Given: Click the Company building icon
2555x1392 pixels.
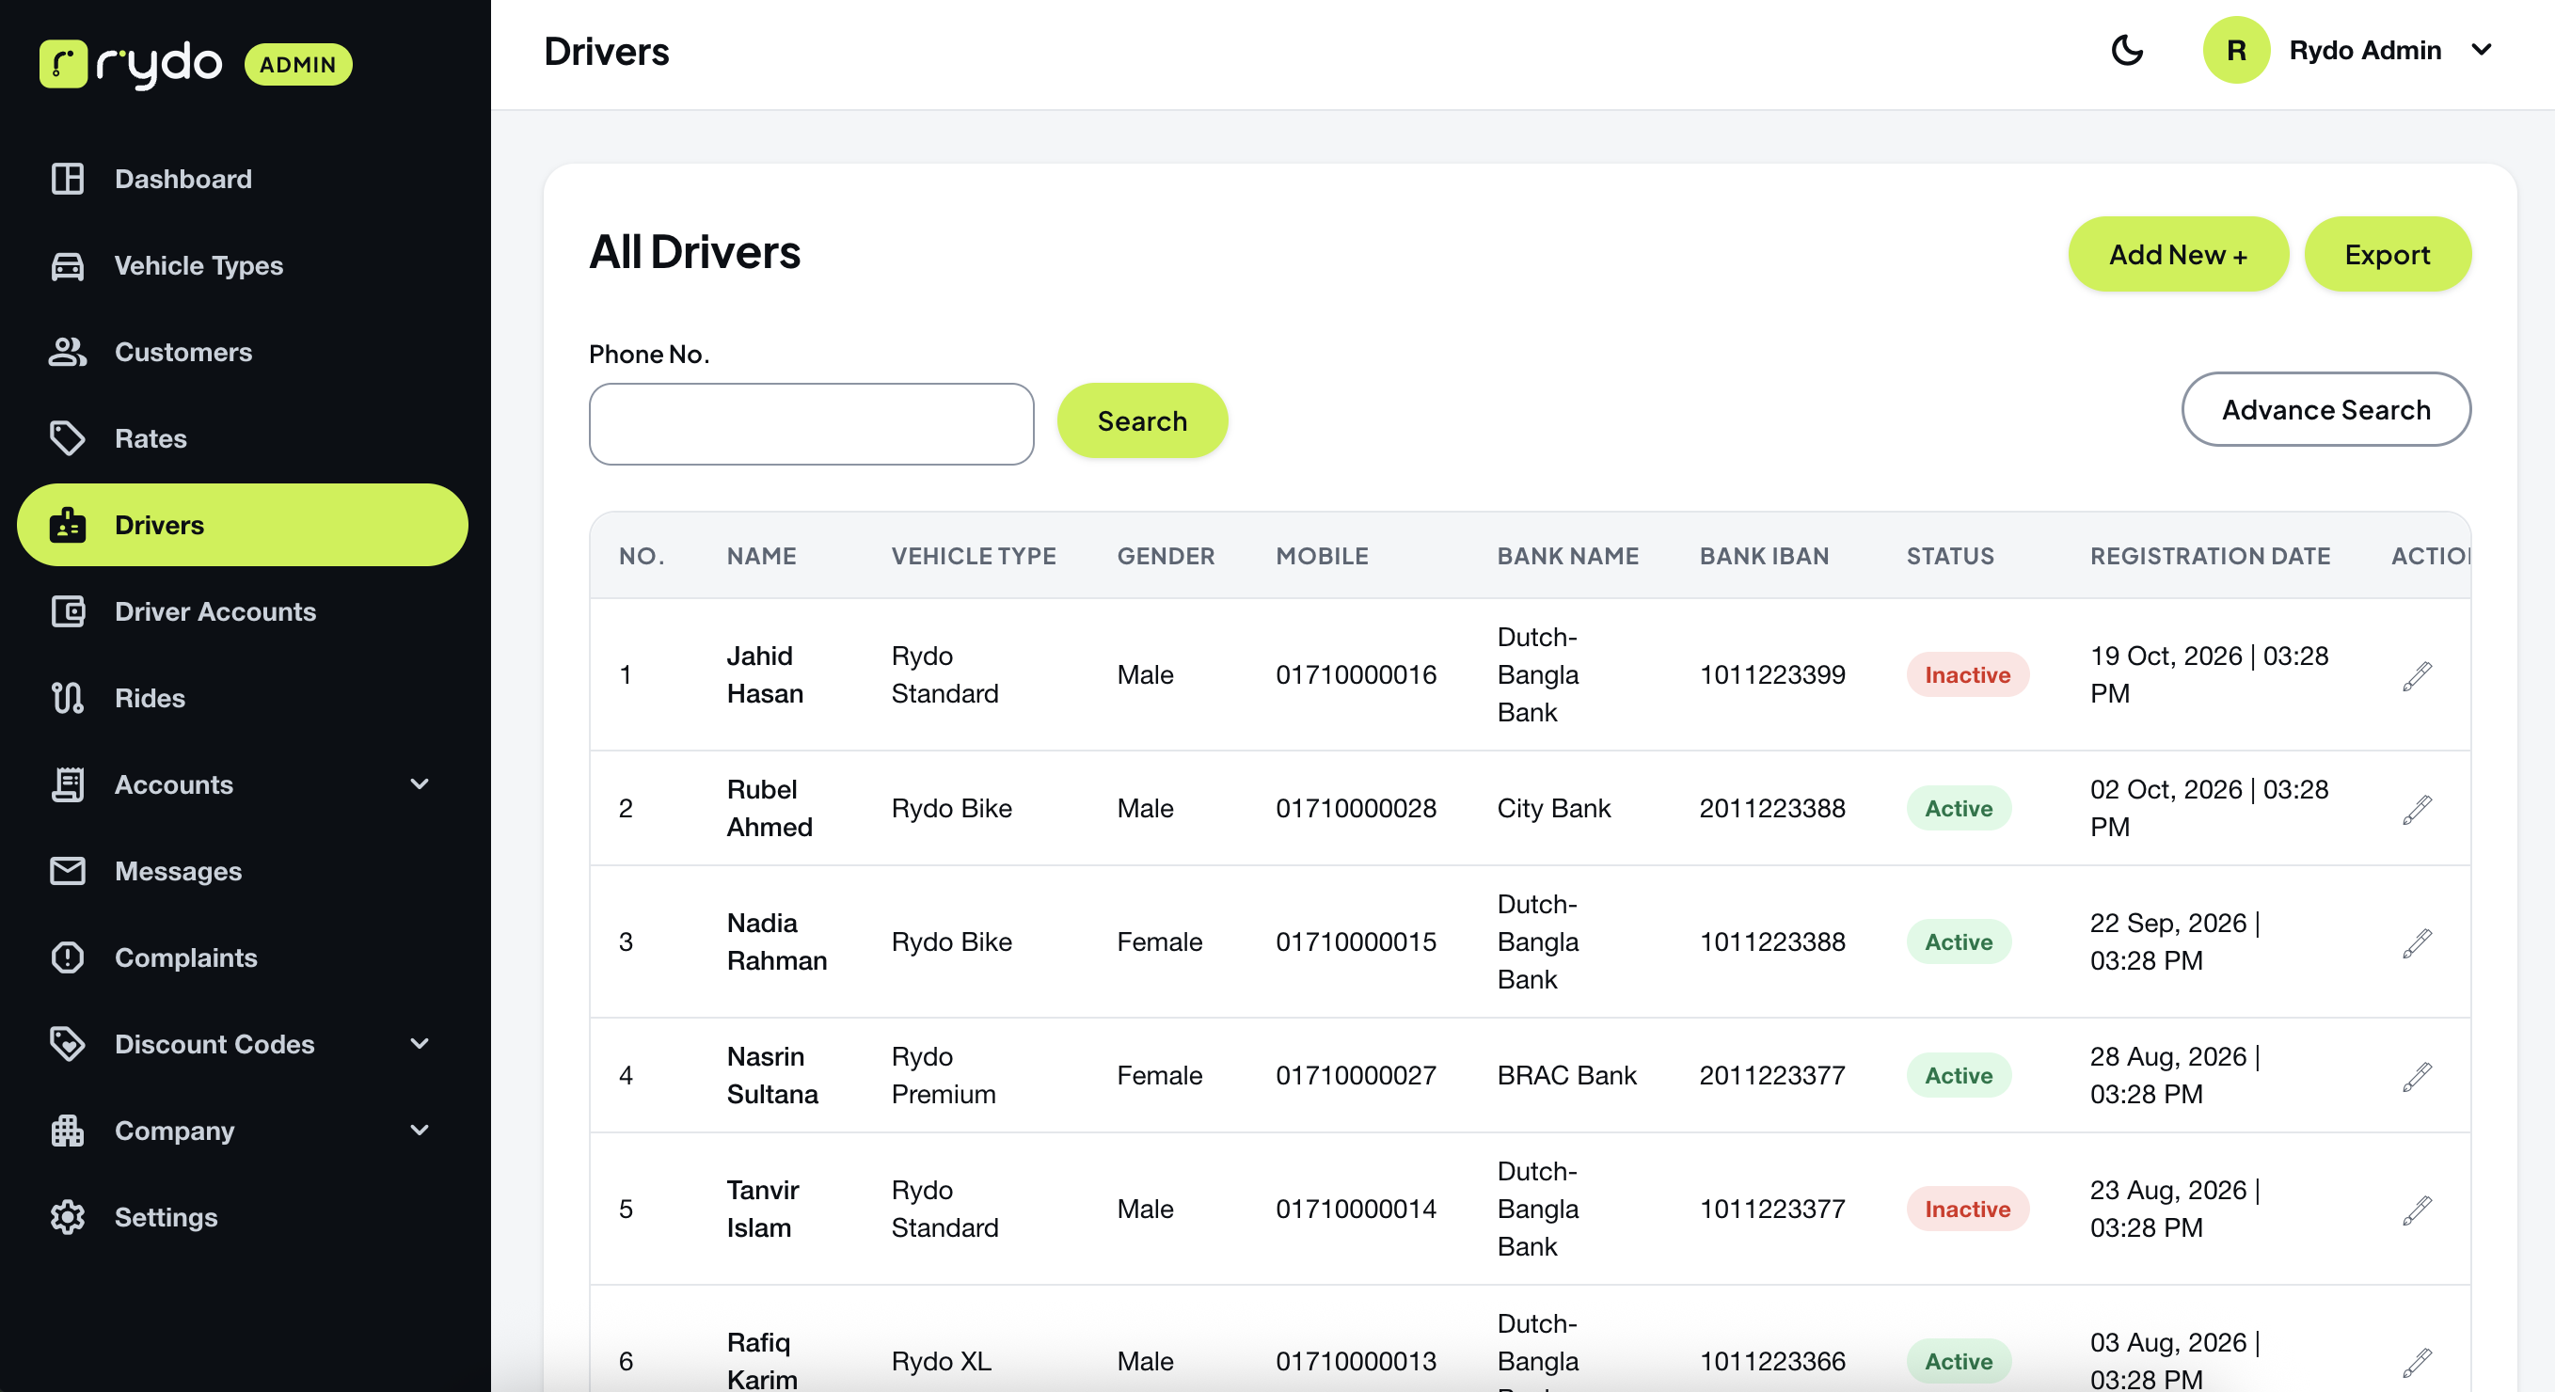Looking at the screenshot, I should pos(68,1131).
